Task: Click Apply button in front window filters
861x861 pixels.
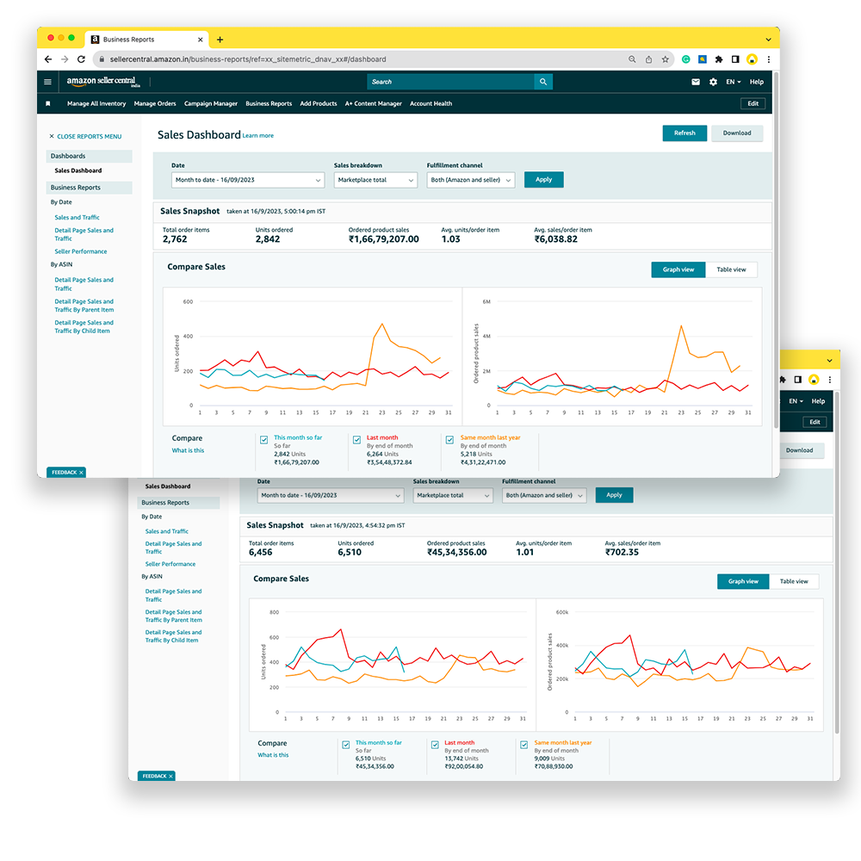Action: (543, 180)
